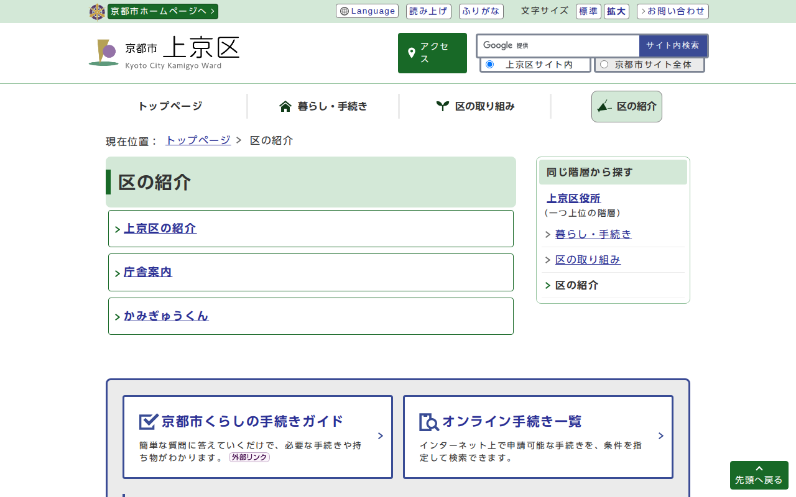Open the 庁舎案内 link
The image size is (796, 497).
148,272
